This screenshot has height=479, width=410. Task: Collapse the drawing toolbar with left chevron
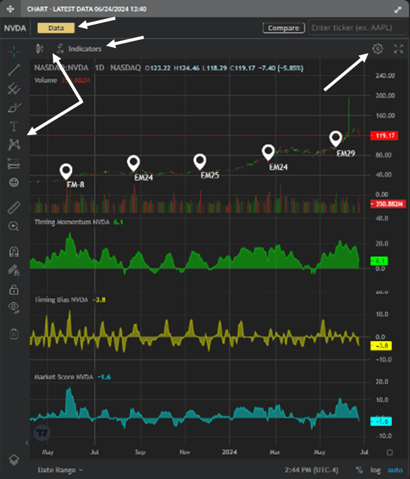27,442
